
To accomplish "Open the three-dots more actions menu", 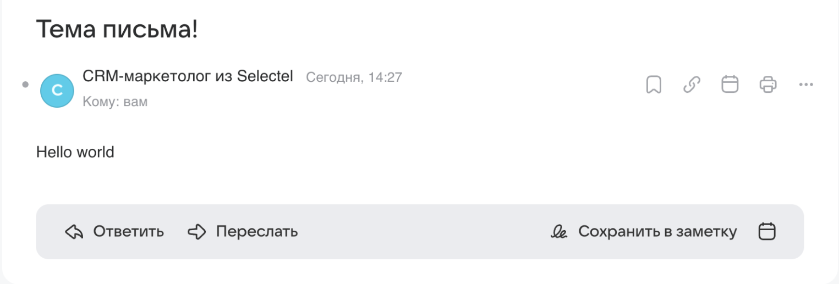I will (805, 85).
